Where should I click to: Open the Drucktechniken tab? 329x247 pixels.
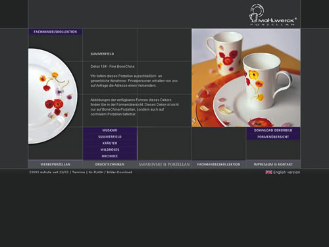[x=110, y=164]
